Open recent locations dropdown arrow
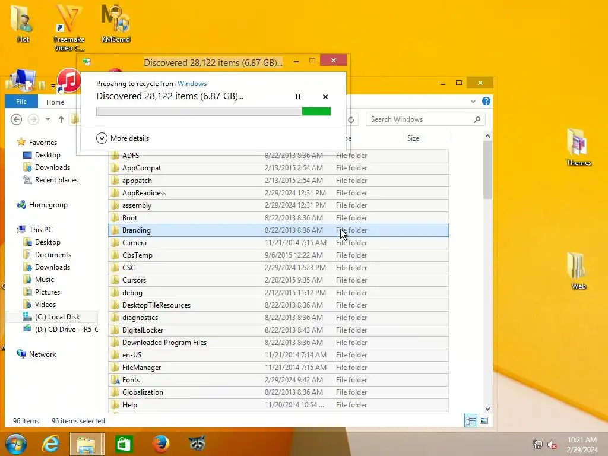608x456 pixels. tap(47, 119)
